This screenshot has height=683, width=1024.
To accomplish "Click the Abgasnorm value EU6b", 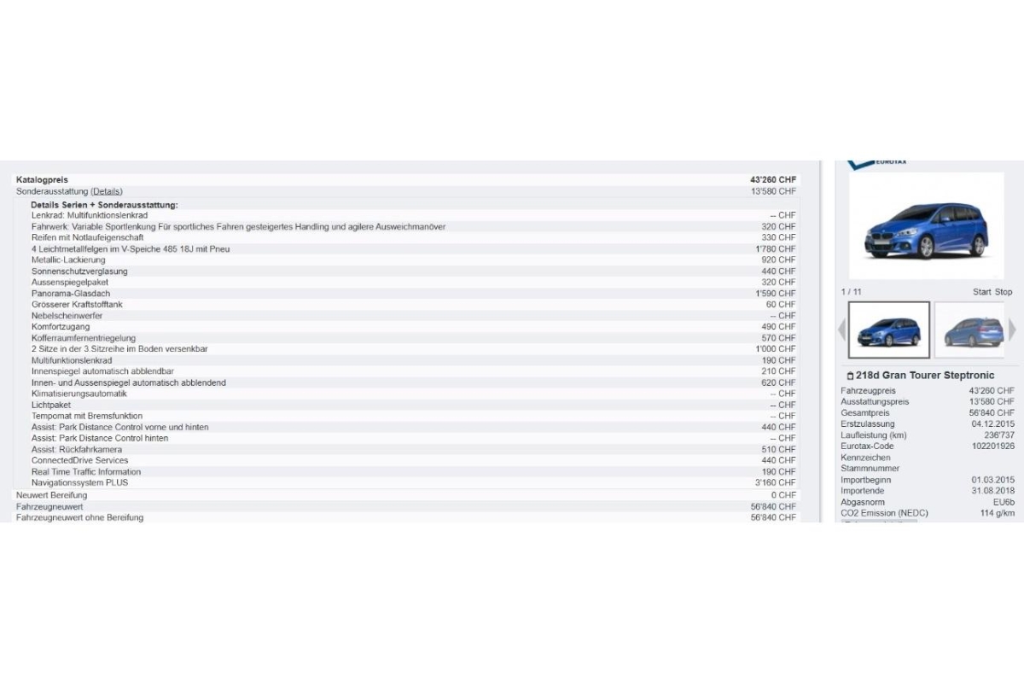I will pos(1004,502).
